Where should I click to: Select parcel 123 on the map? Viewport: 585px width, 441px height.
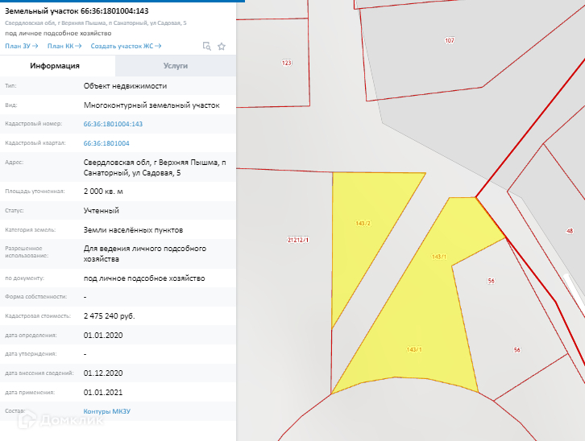pos(287,63)
